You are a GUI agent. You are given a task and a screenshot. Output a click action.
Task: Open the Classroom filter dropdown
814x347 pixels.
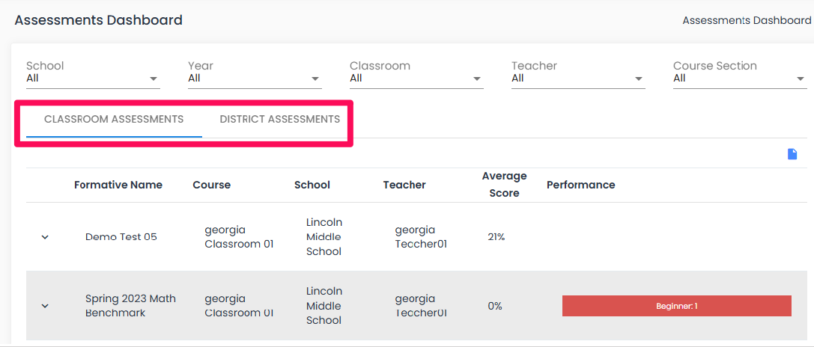coord(416,78)
